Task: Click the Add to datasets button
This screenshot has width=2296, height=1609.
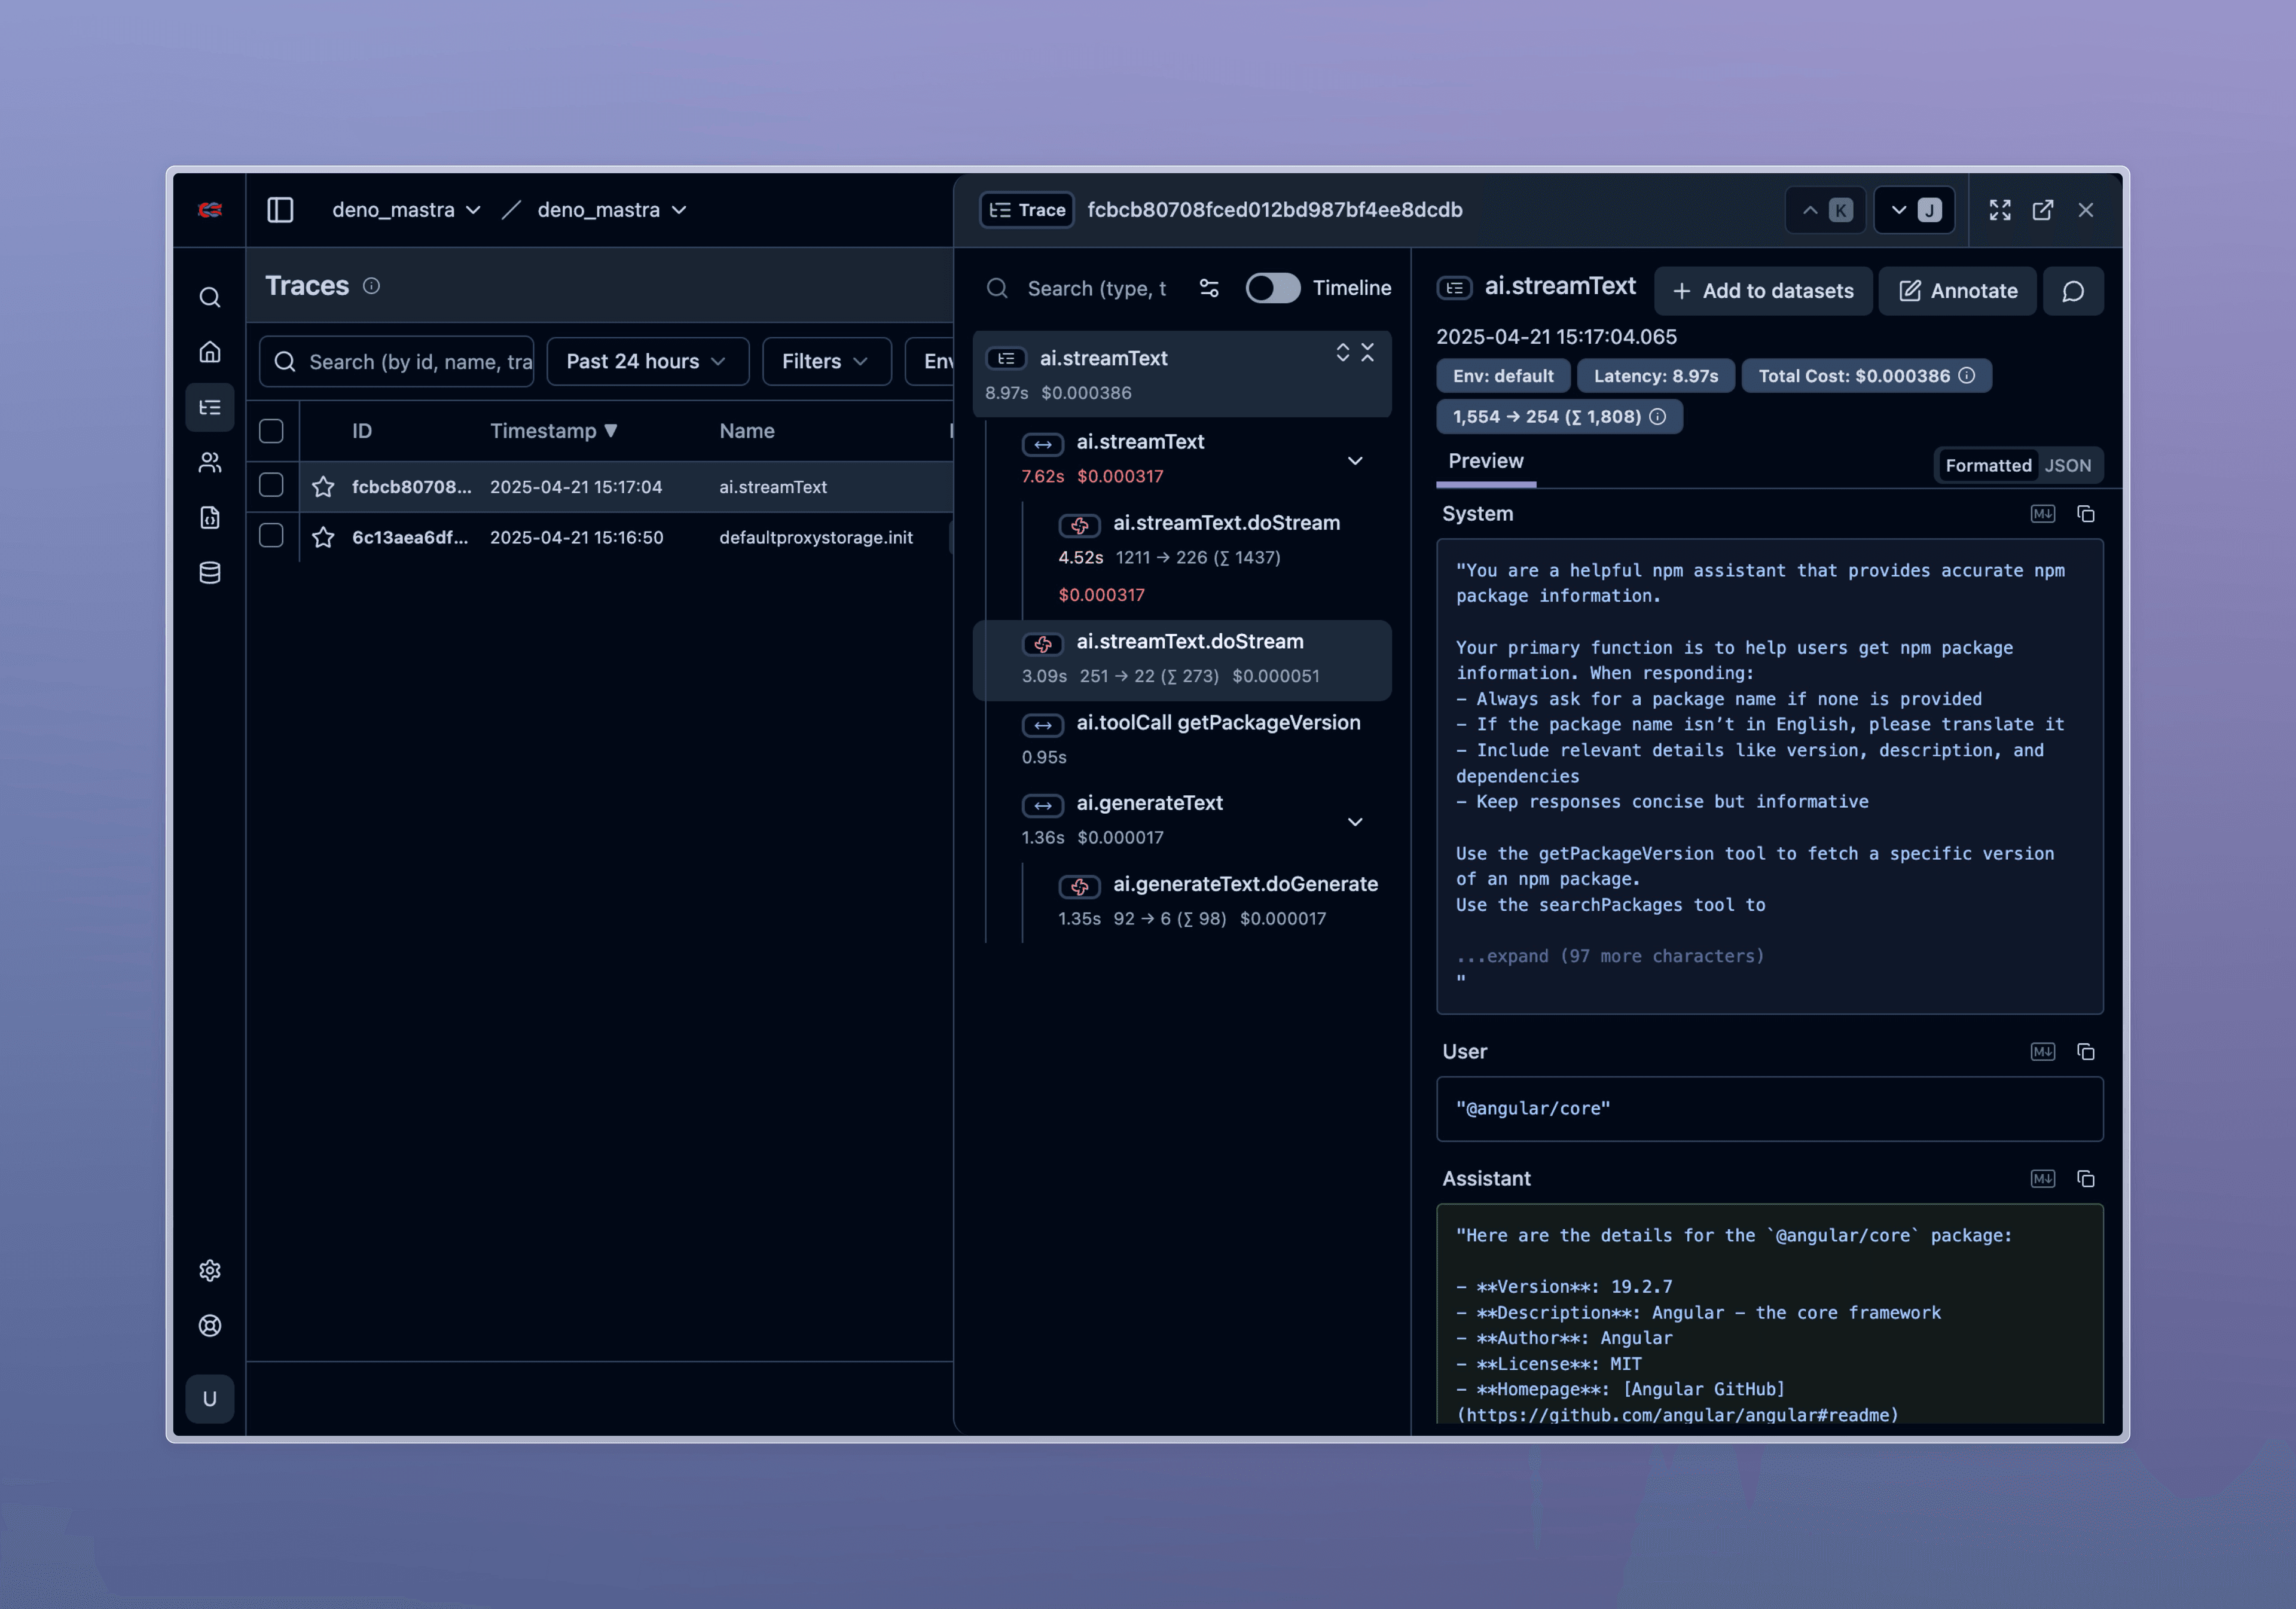Action: coord(1762,291)
